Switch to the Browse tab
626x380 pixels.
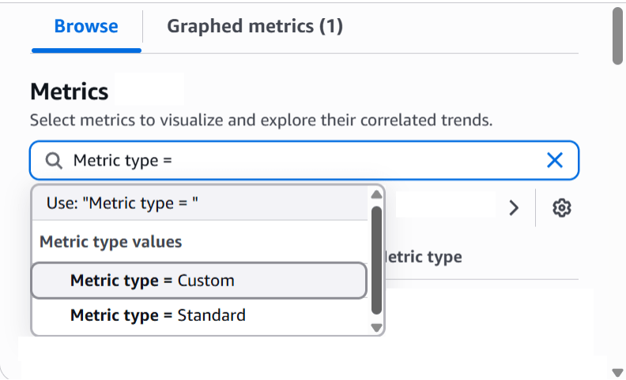86,26
